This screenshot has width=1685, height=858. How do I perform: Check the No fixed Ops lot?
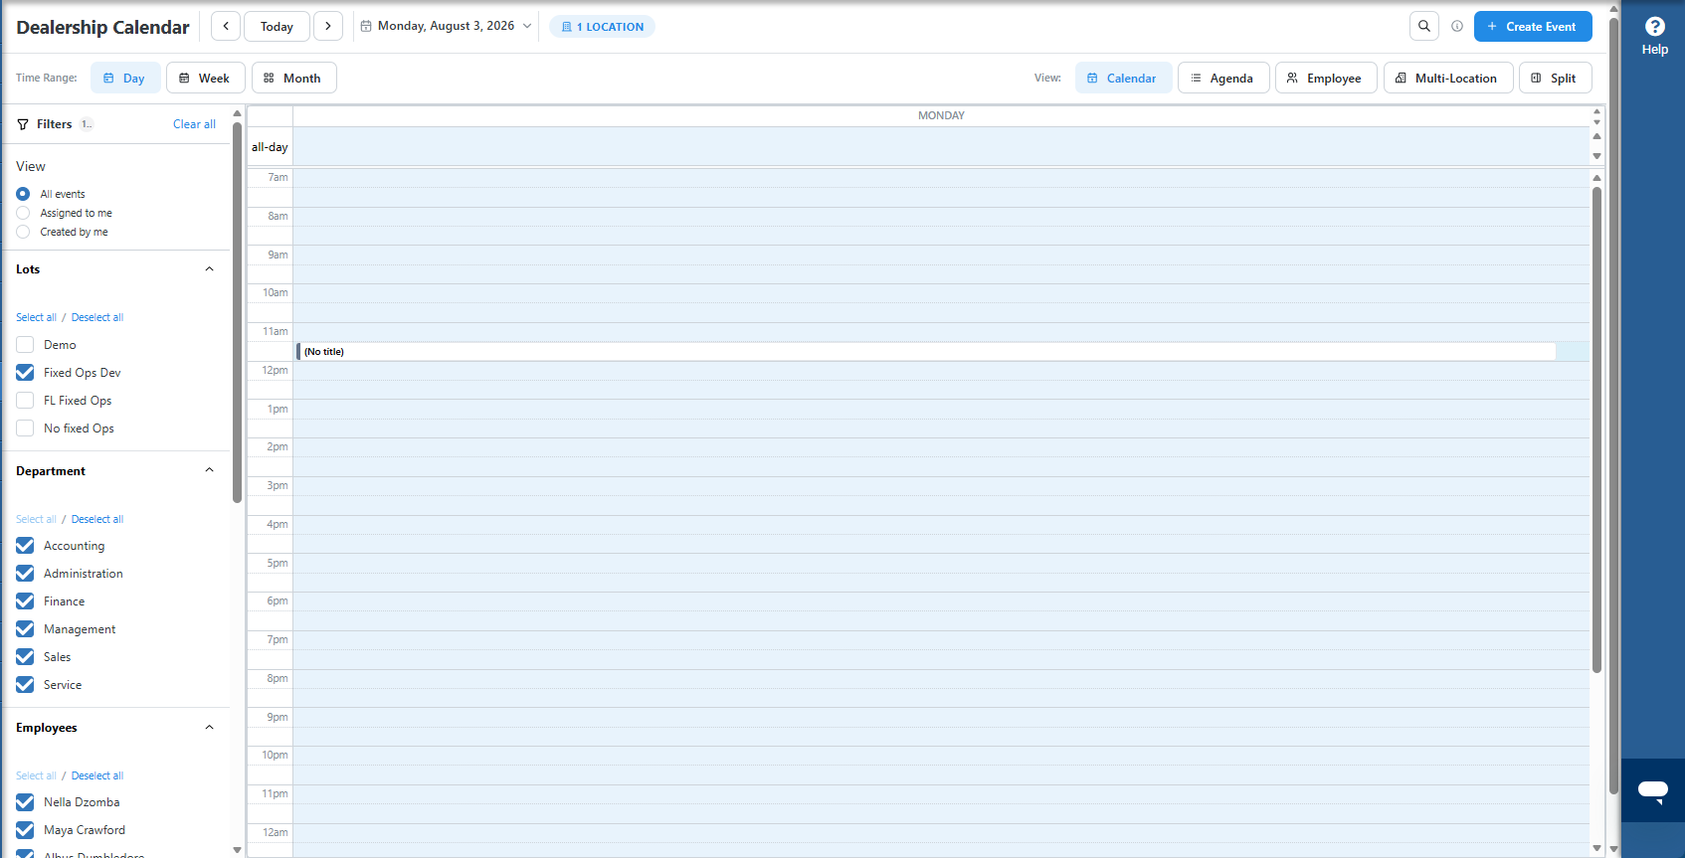click(25, 429)
